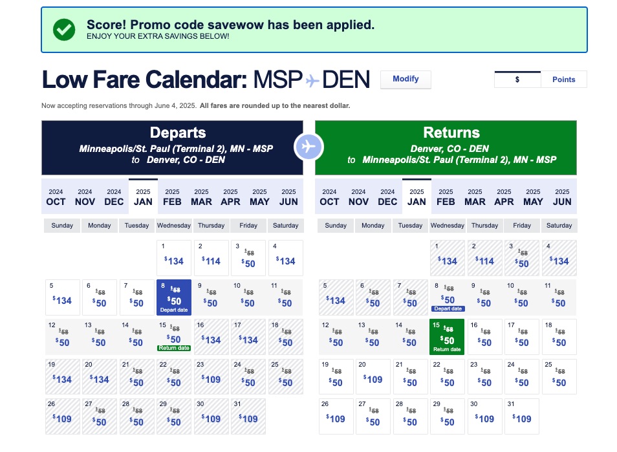Pick the $109 return fare on January 30

484,416
